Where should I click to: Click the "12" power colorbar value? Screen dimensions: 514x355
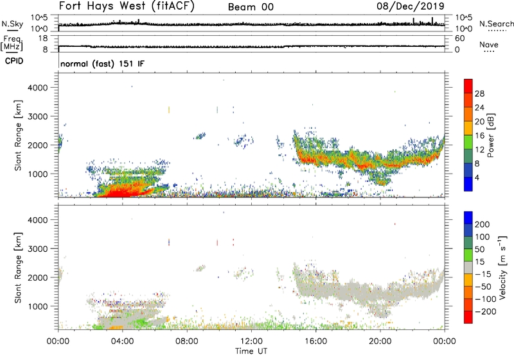point(479,150)
